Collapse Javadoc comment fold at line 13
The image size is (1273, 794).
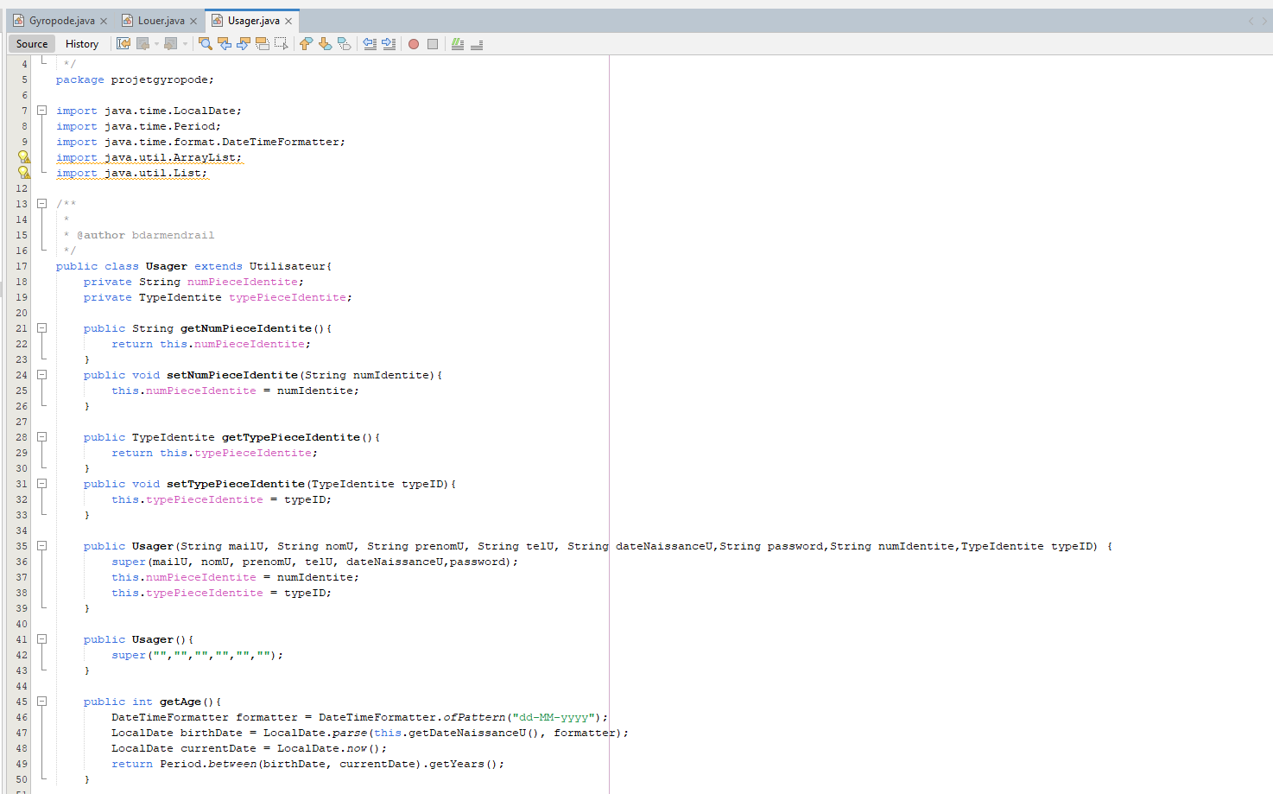point(41,204)
